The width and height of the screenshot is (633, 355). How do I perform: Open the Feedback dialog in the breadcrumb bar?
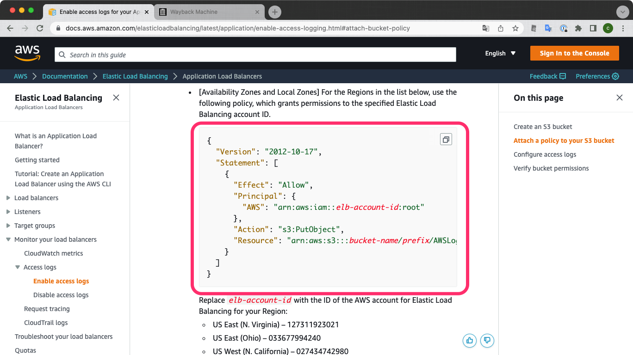(x=547, y=76)
